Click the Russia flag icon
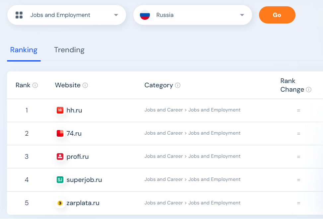Viewport: 323px width, 219px height. [x=145, y=15]
